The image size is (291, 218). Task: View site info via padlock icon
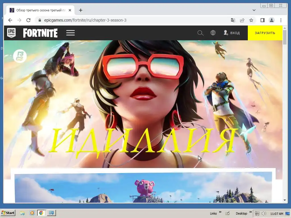40,20
